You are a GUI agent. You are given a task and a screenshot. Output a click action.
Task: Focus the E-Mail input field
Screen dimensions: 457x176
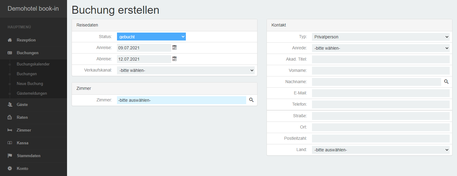tap(381, 93)
